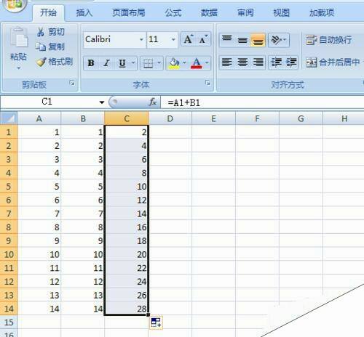Toggle Bottom Align (highlighted)
364x337 pixels.
pyautogui.click(x=258, y=40)
